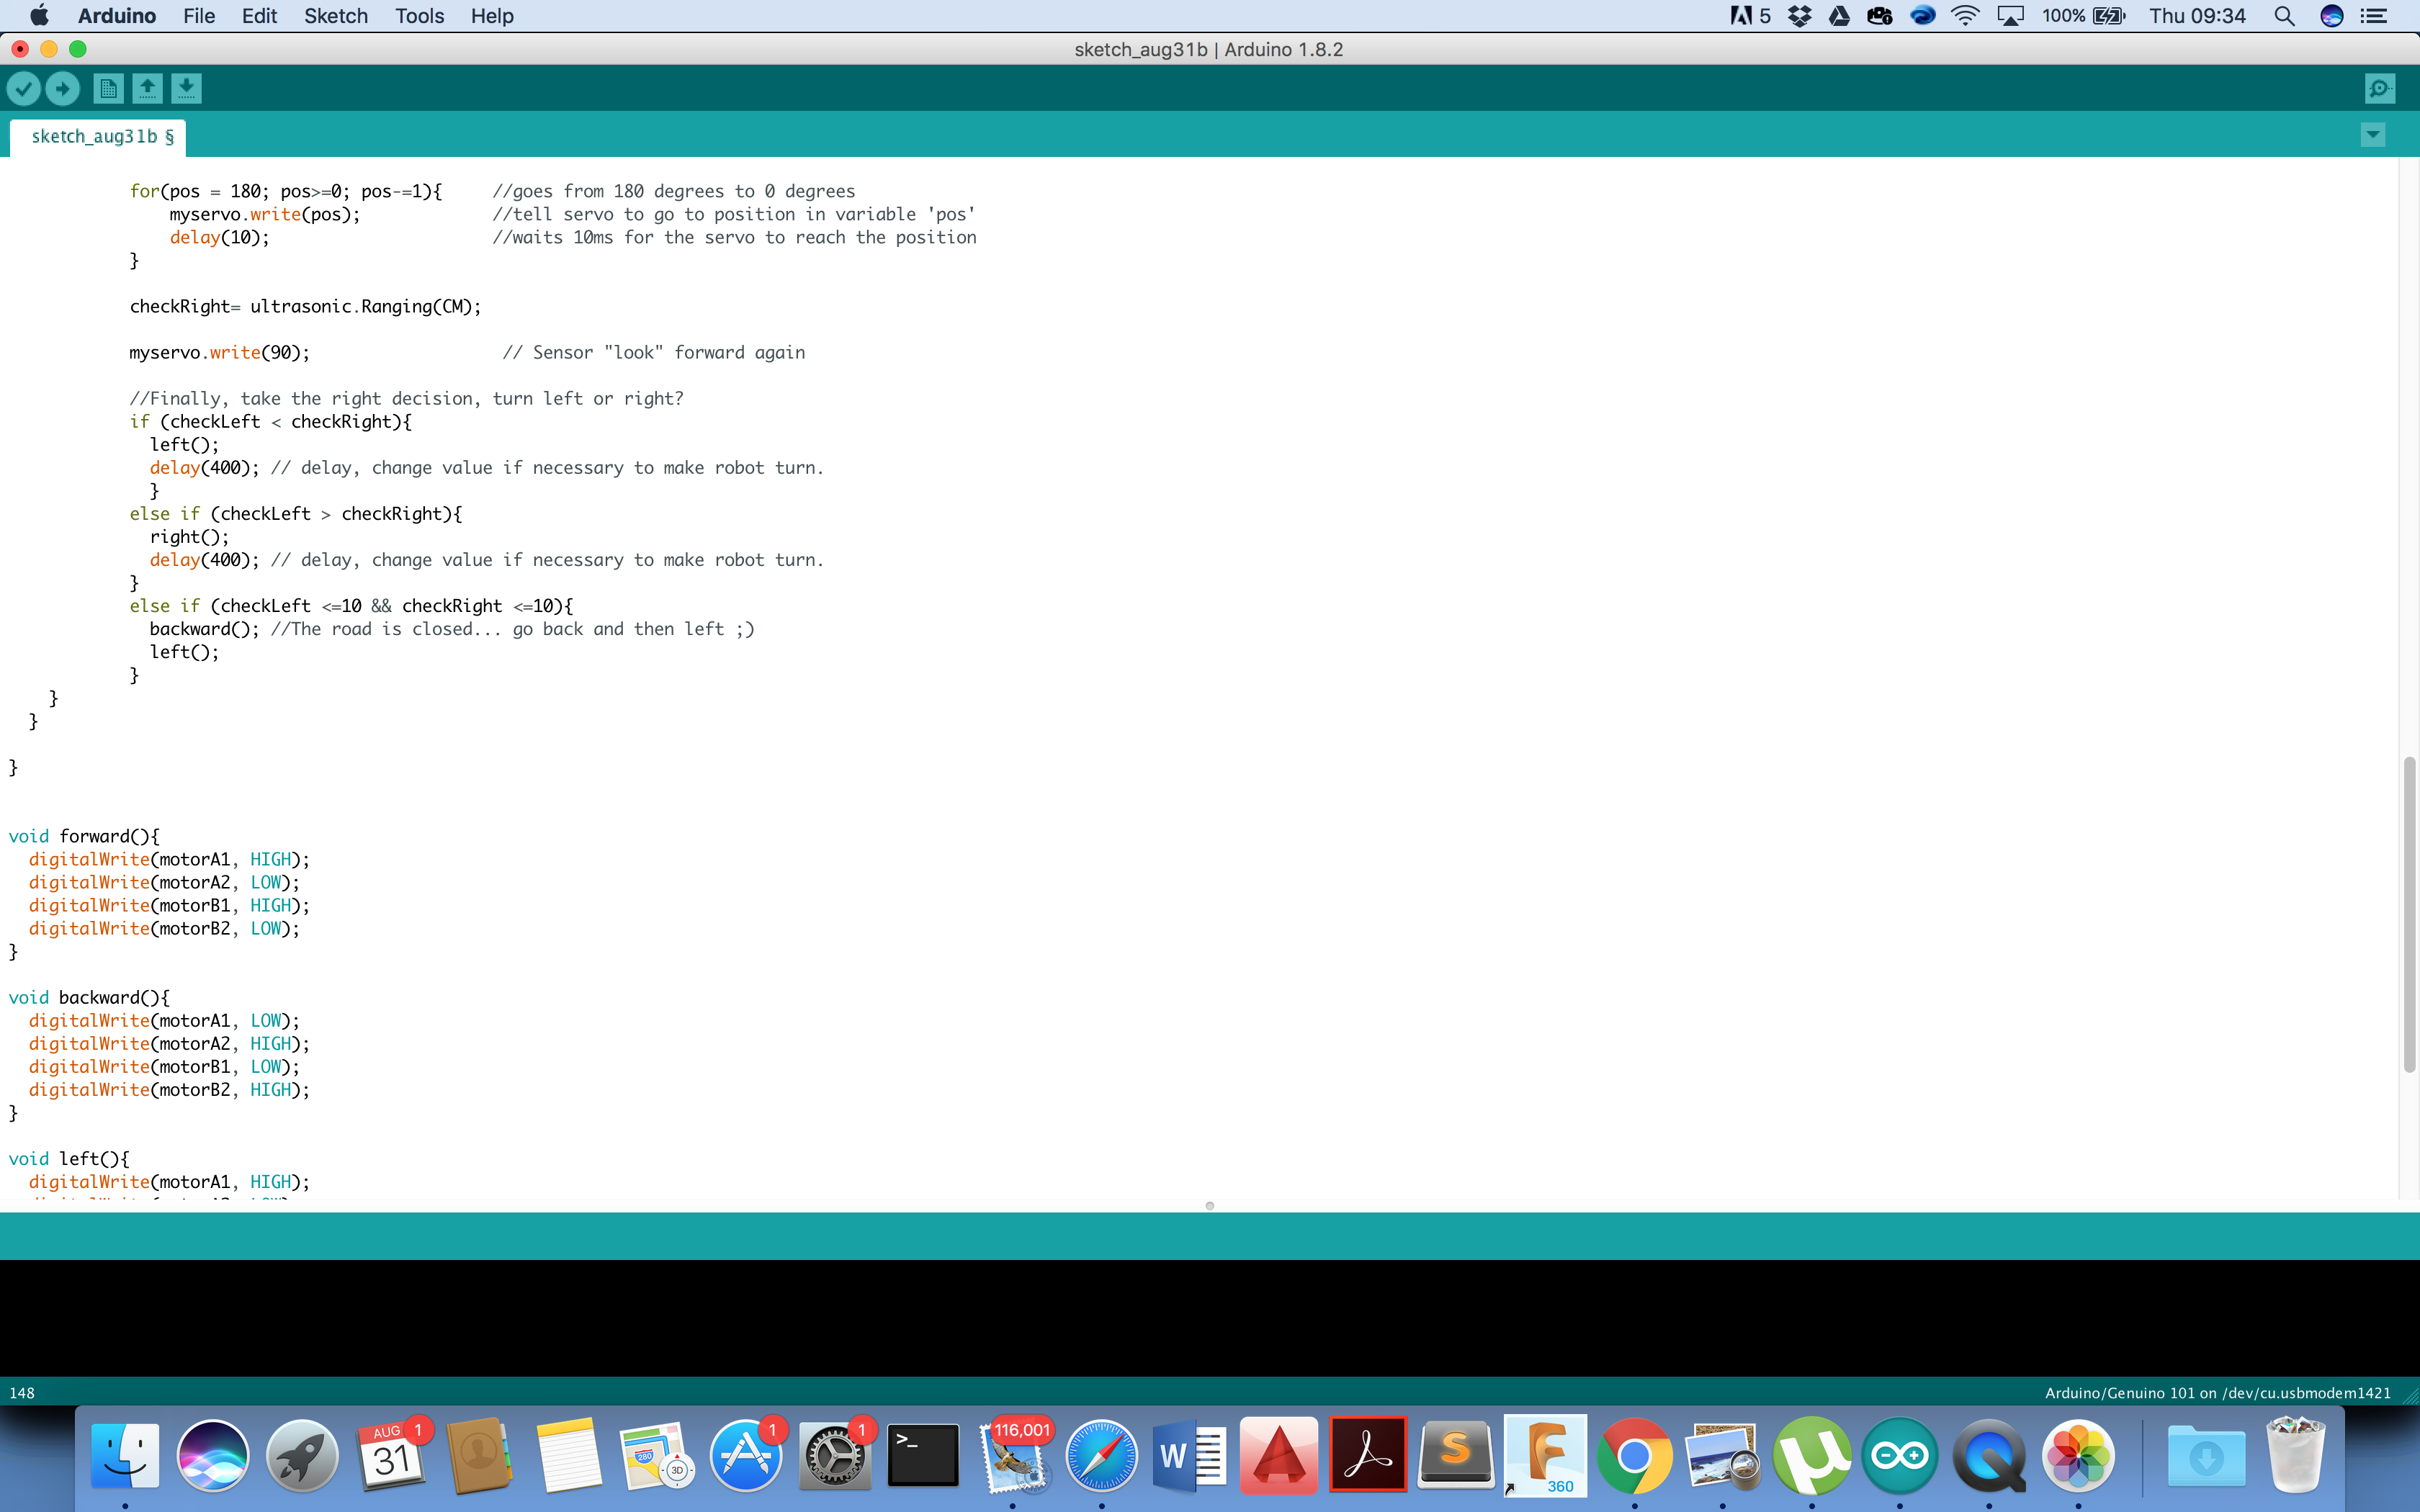The height and width of the screenshot is (1512, 2420).
Task: Open AutoCAD red A icon in Dock
Action: [1279, 1455]
